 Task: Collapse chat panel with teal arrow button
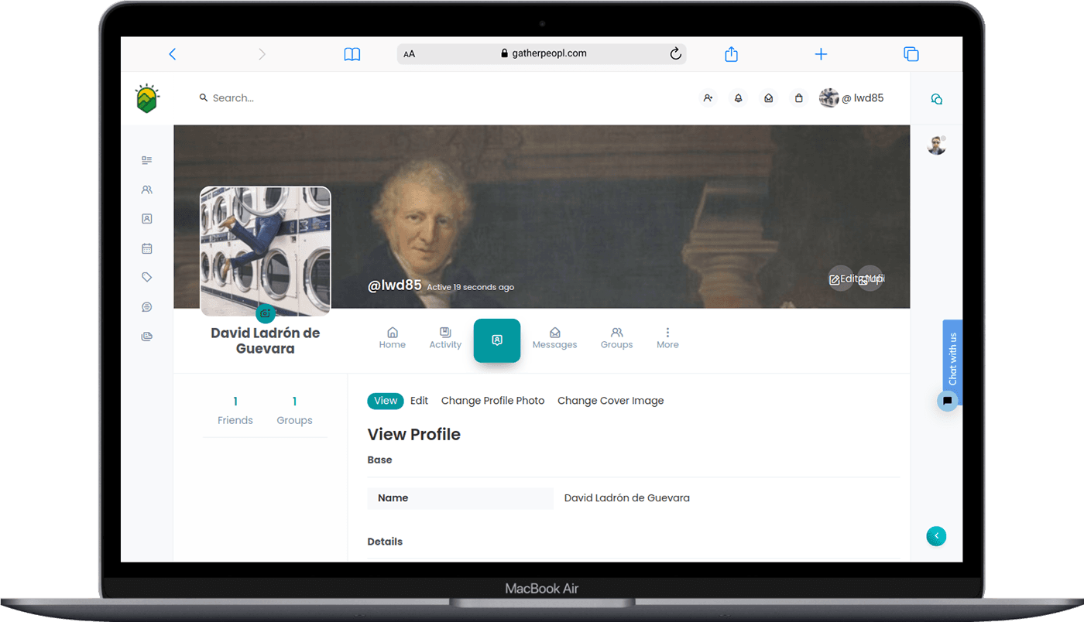tap(937, 536)
